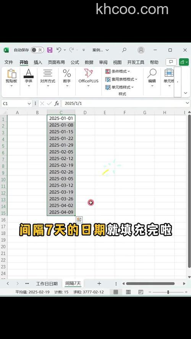Click the green Share button
Viewport: 191px width, 339px height.
coord(184,62)
